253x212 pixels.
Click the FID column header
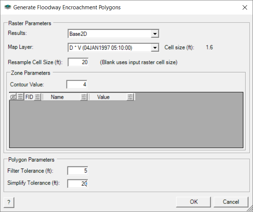pyautogui.click(x=29, y=97)
